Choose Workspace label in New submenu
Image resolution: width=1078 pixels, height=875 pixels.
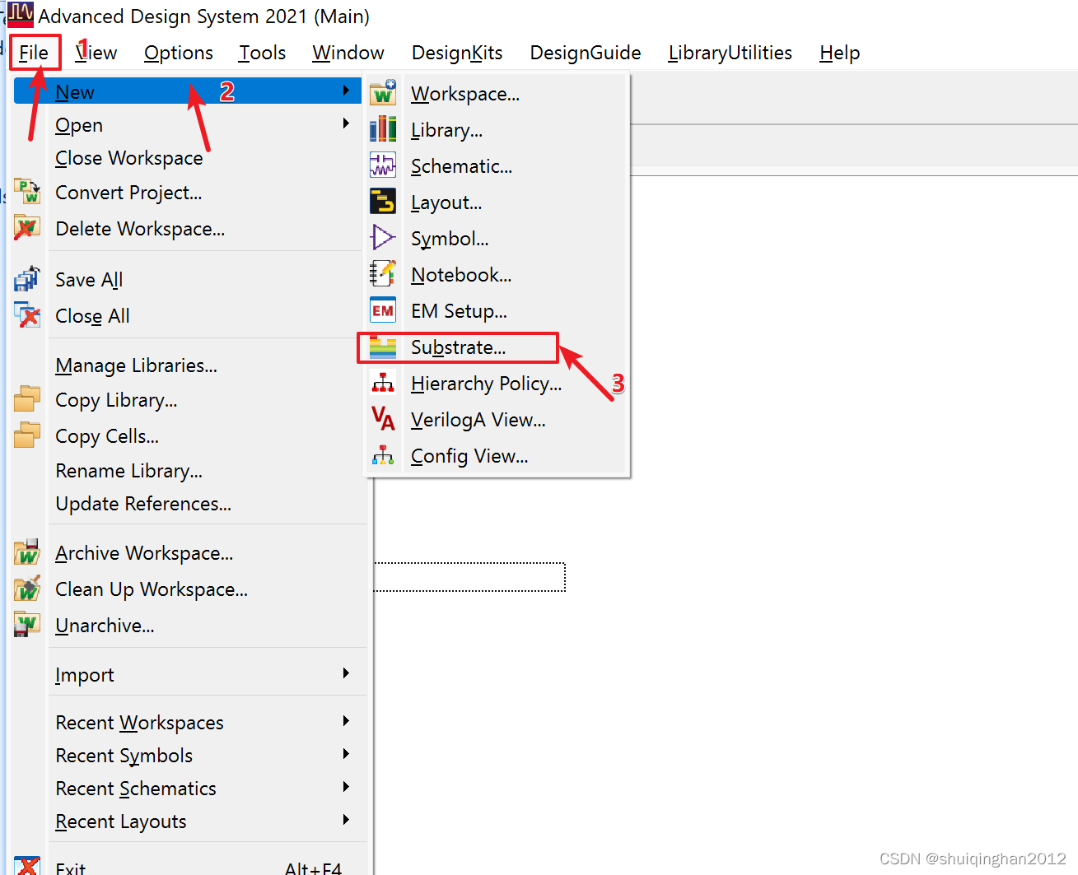coord(465,94)
